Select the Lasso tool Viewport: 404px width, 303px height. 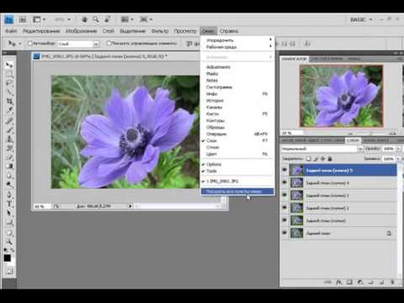(x=9, y=83)
